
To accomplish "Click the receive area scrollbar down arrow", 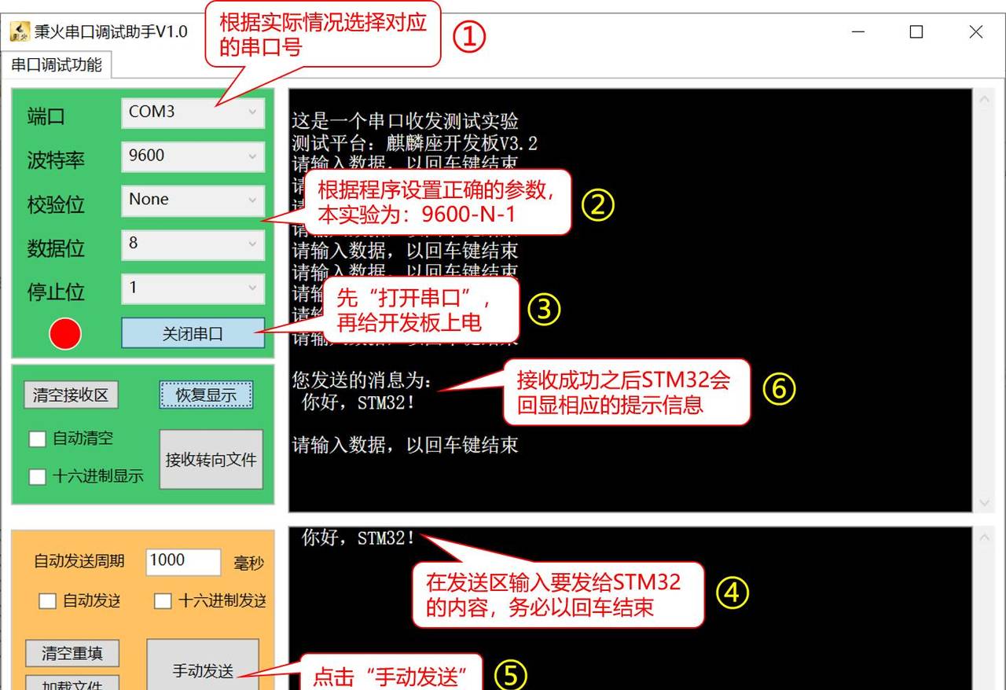I will [985, 501].
